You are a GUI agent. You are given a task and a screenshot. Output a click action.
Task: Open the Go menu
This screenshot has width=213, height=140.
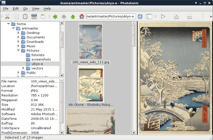(x=25, y=8)
